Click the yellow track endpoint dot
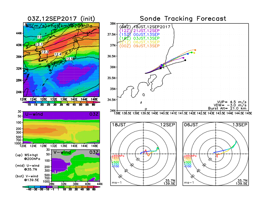Image resolution: width=265 pixels, height=204 pixels. pos(194,53)
